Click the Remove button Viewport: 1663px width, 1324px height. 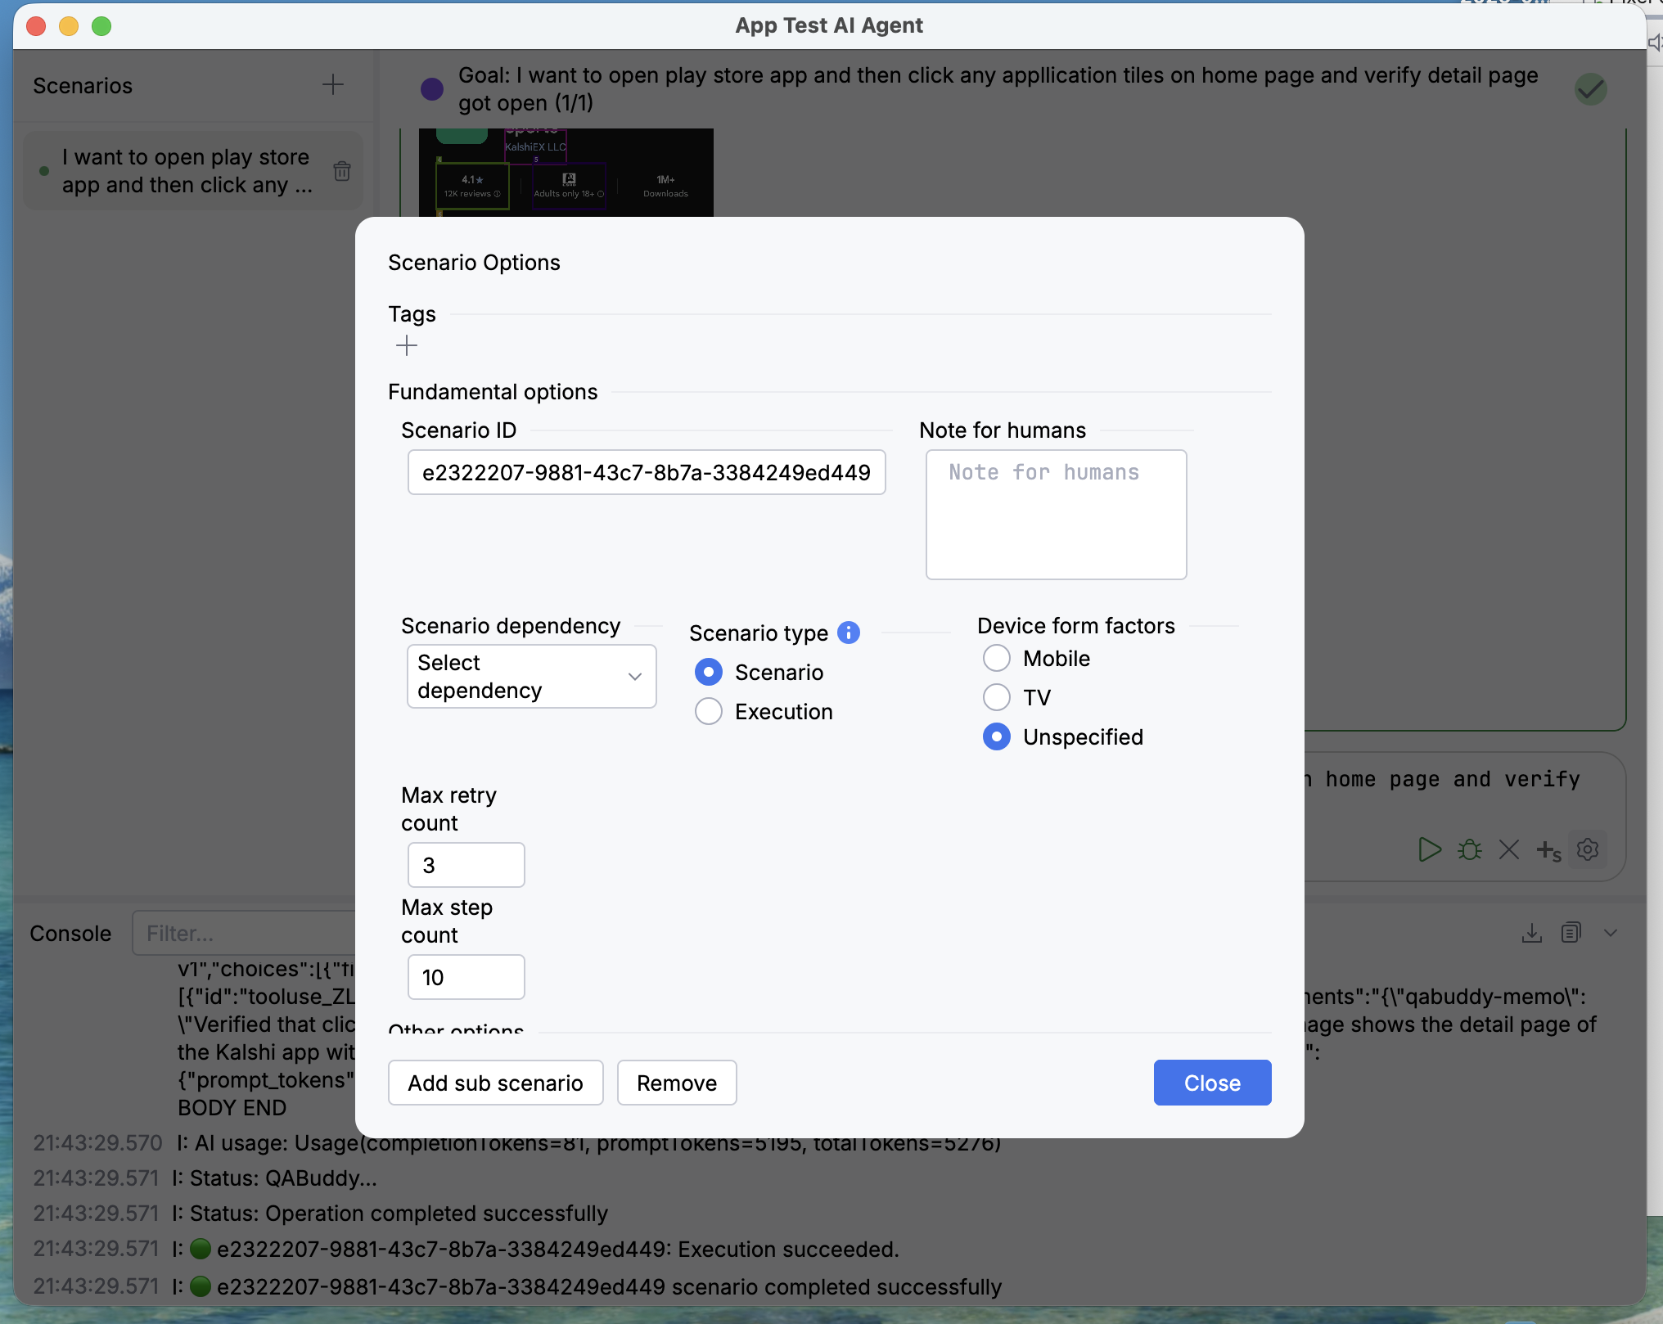pos(676,1083)
